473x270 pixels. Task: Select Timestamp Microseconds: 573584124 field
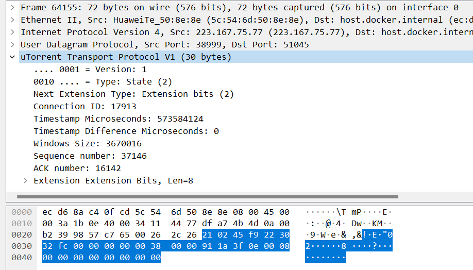[119, 119]
